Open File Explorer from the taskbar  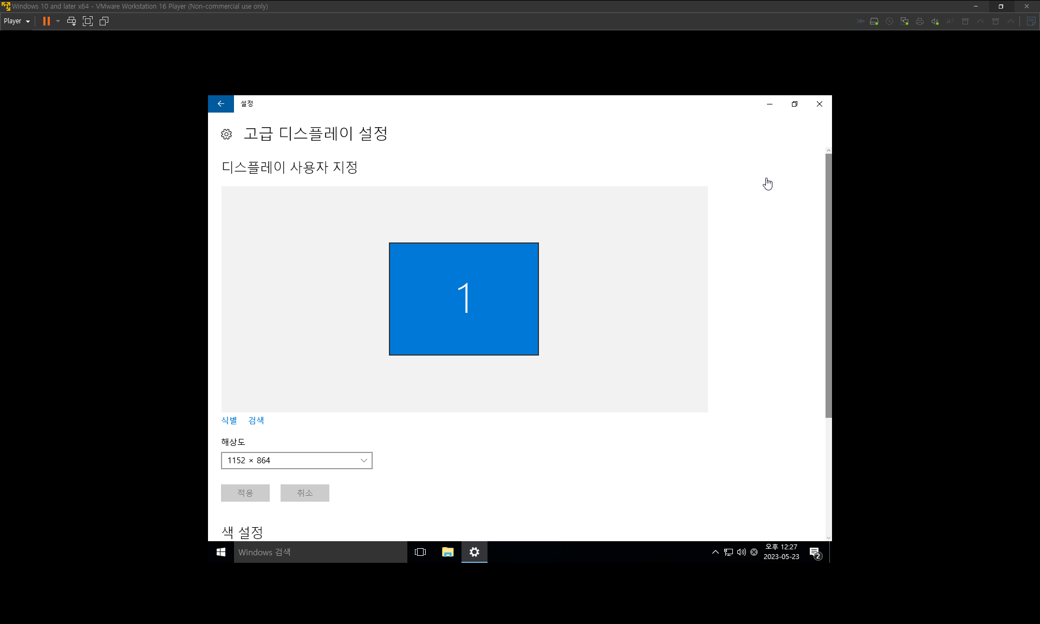447,552
